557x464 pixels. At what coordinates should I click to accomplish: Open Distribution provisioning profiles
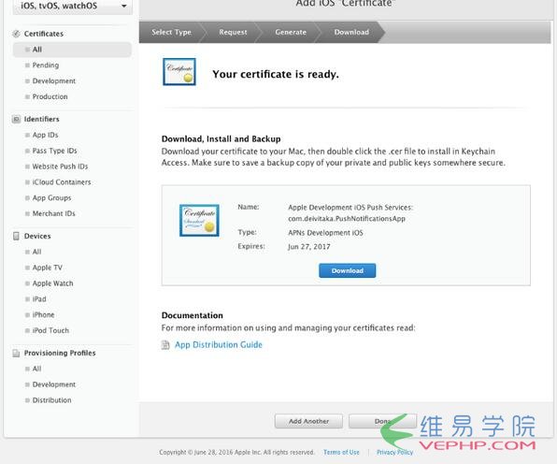click(51, 400)
